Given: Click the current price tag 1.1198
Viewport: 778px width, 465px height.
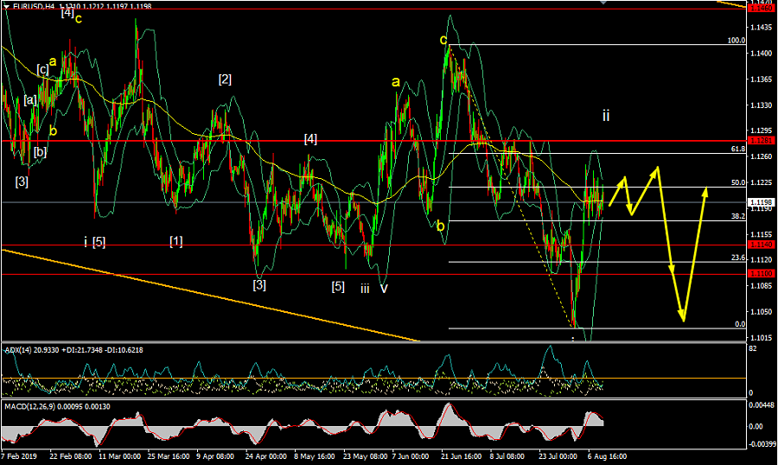Looking at the screenshot, I should click(x=761, y=201).
